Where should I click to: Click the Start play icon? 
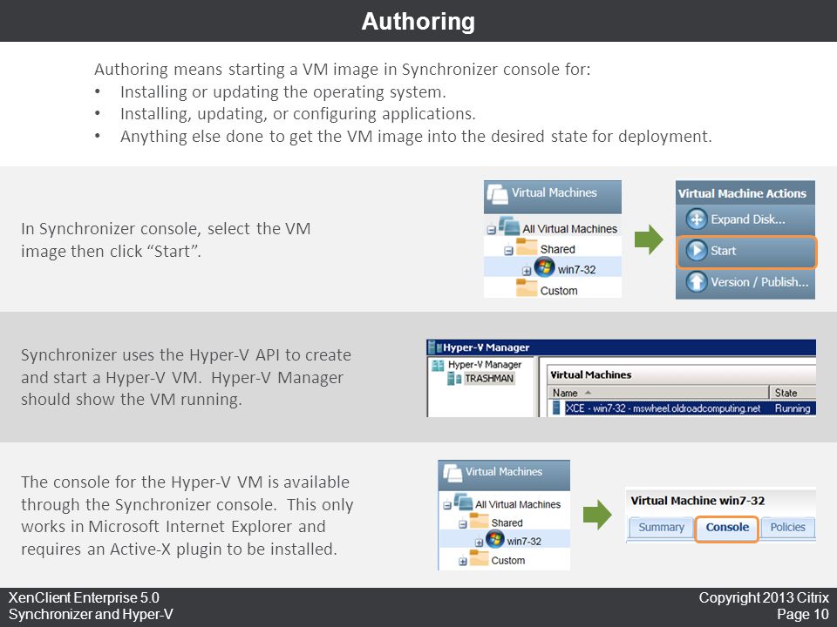pyautogui.click(x=696, y=251)
